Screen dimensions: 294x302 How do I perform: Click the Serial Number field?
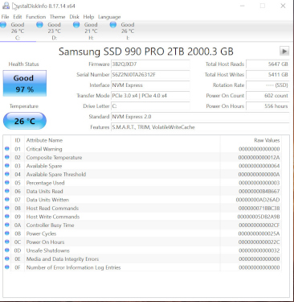(150, 75)
